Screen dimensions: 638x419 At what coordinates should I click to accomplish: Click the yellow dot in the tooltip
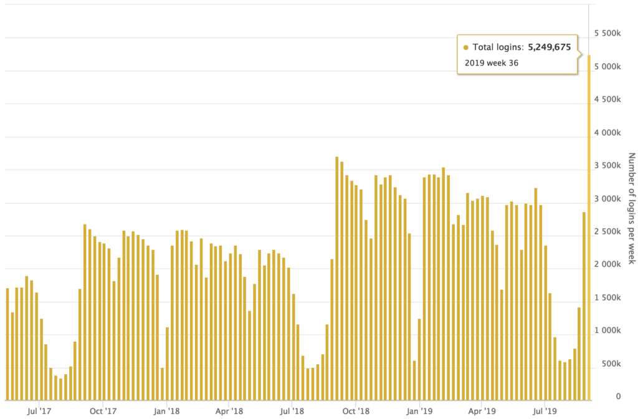click(466, 47)
